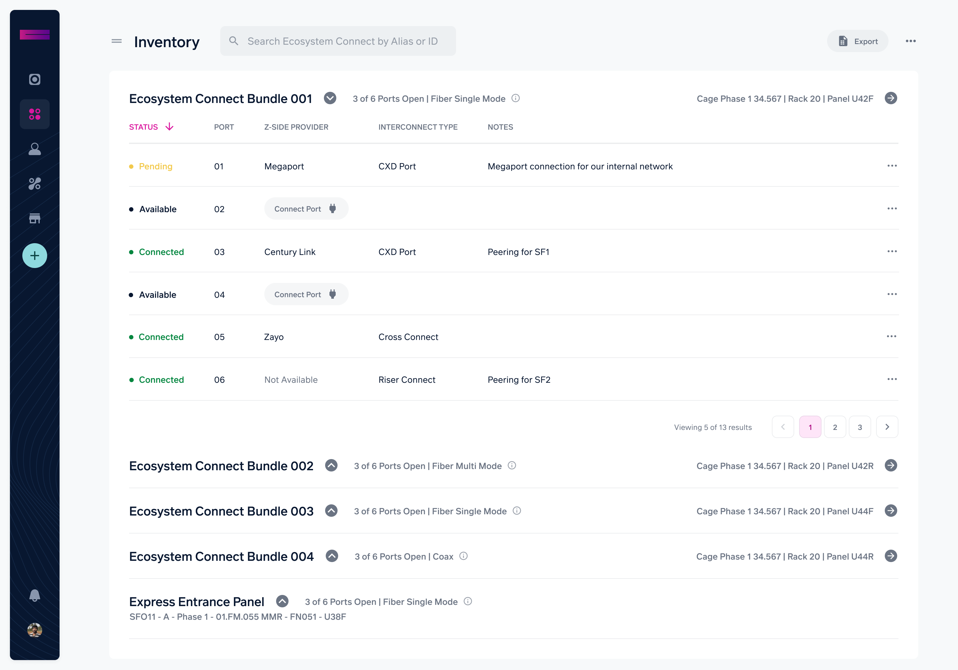Screen dimensions: 958x670
Task: Click Cross Connect interconnect type
Action: click(408, 337)
